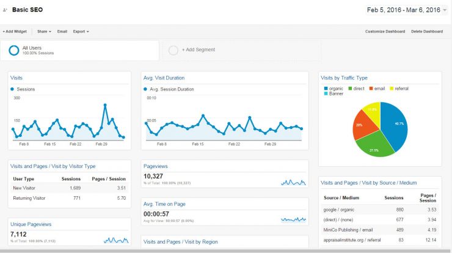Click Delete Dashboard

point(427,31)
